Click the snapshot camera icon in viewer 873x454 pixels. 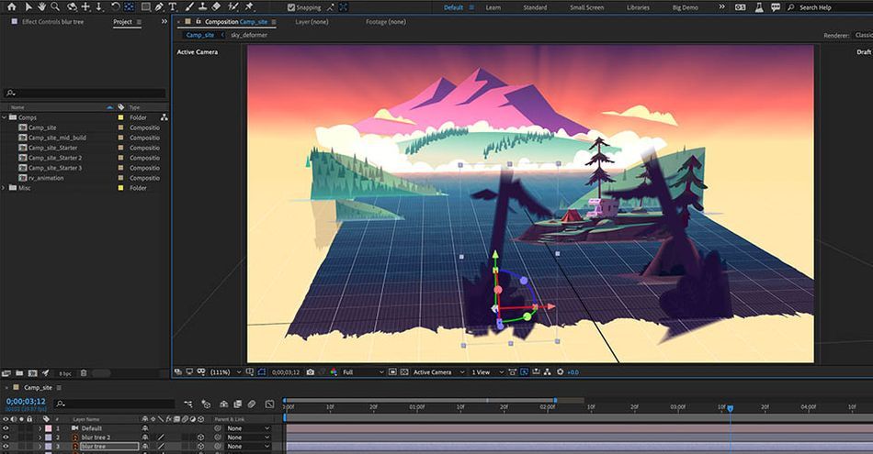point(311,372)
